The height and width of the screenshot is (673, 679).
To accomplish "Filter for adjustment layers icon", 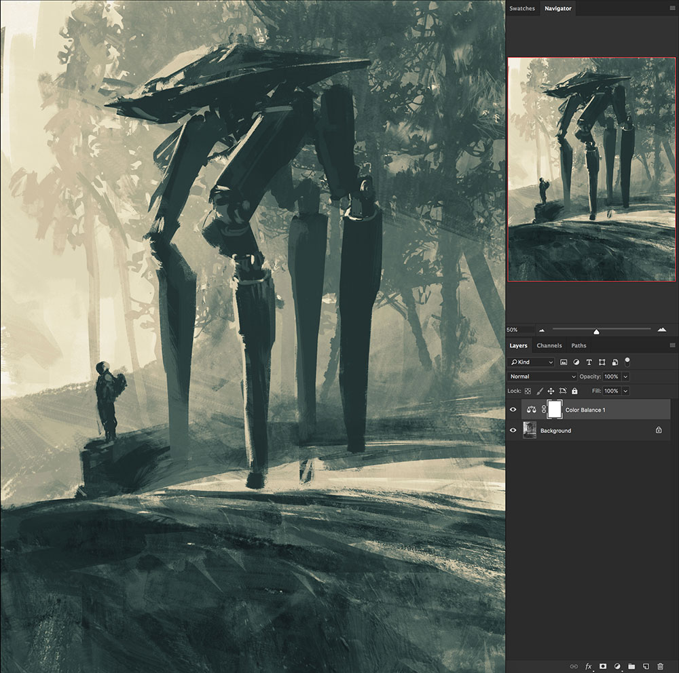I will tap(576, 362).
